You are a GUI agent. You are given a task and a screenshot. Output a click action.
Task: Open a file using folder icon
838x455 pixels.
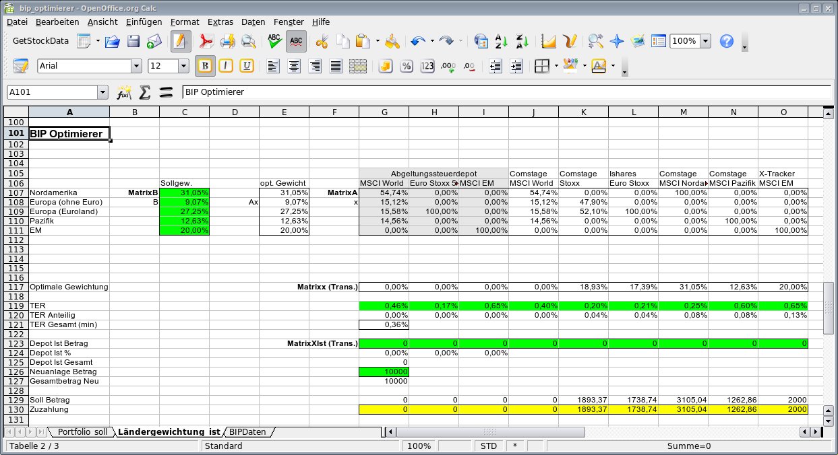112,41
